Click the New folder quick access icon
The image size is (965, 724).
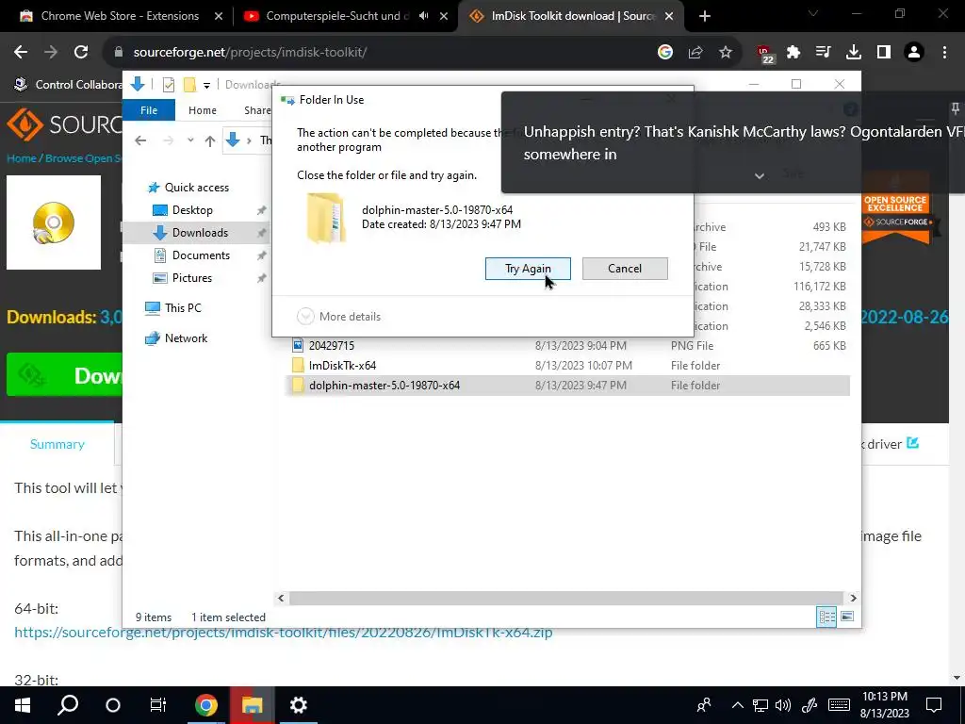point(189,85)
